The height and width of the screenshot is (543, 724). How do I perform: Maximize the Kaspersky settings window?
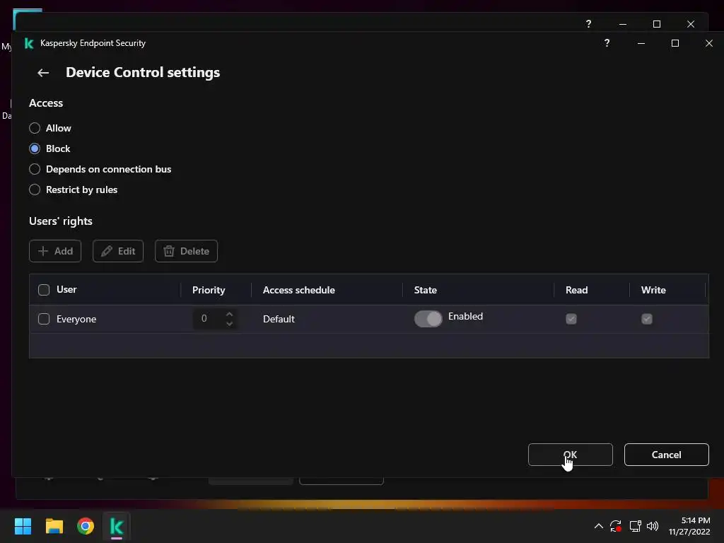point(675,43)
